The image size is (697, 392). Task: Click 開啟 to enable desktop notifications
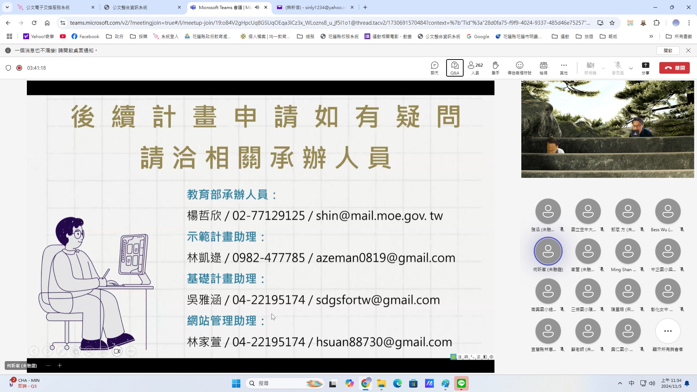tap(668, 50)
